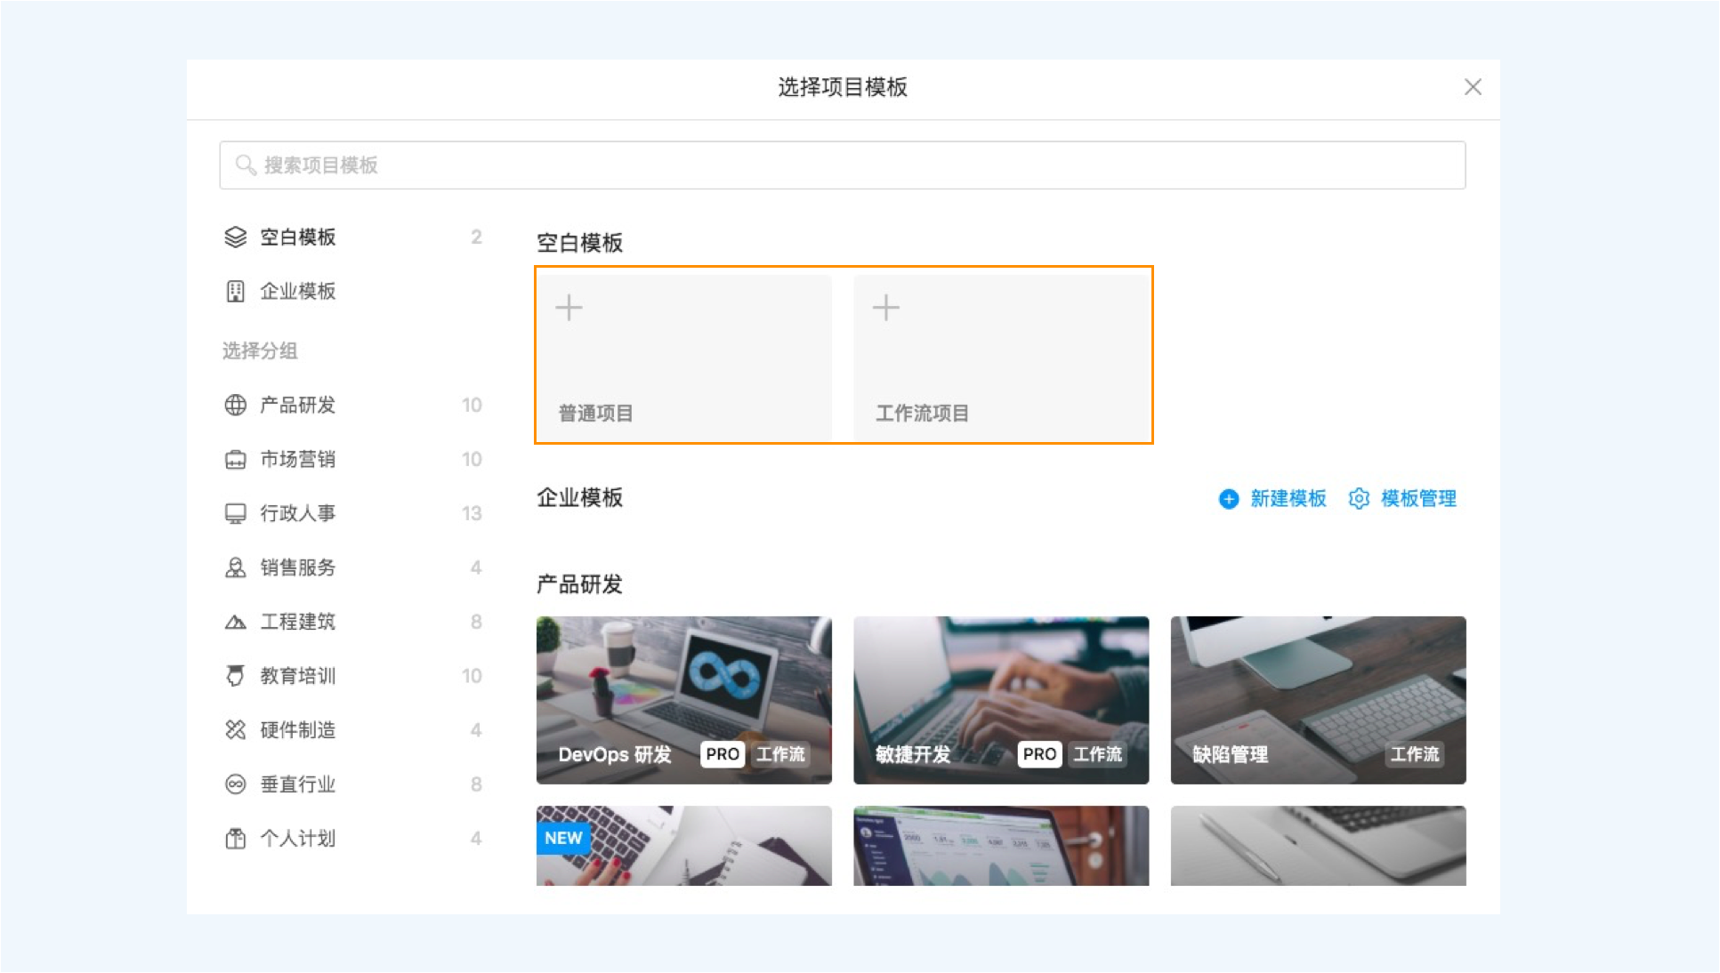Open the 缺陷管理 template card
The image size is (1720, 973).
click(x=1318, y=700)
